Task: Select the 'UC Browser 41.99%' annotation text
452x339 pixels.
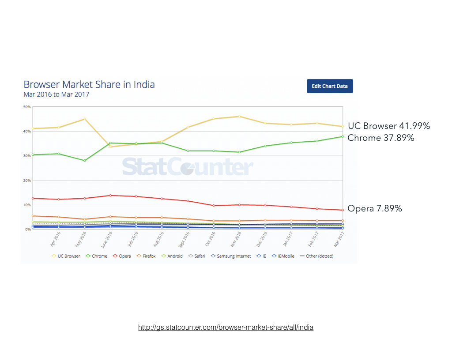Action: [x=388, y=126]
